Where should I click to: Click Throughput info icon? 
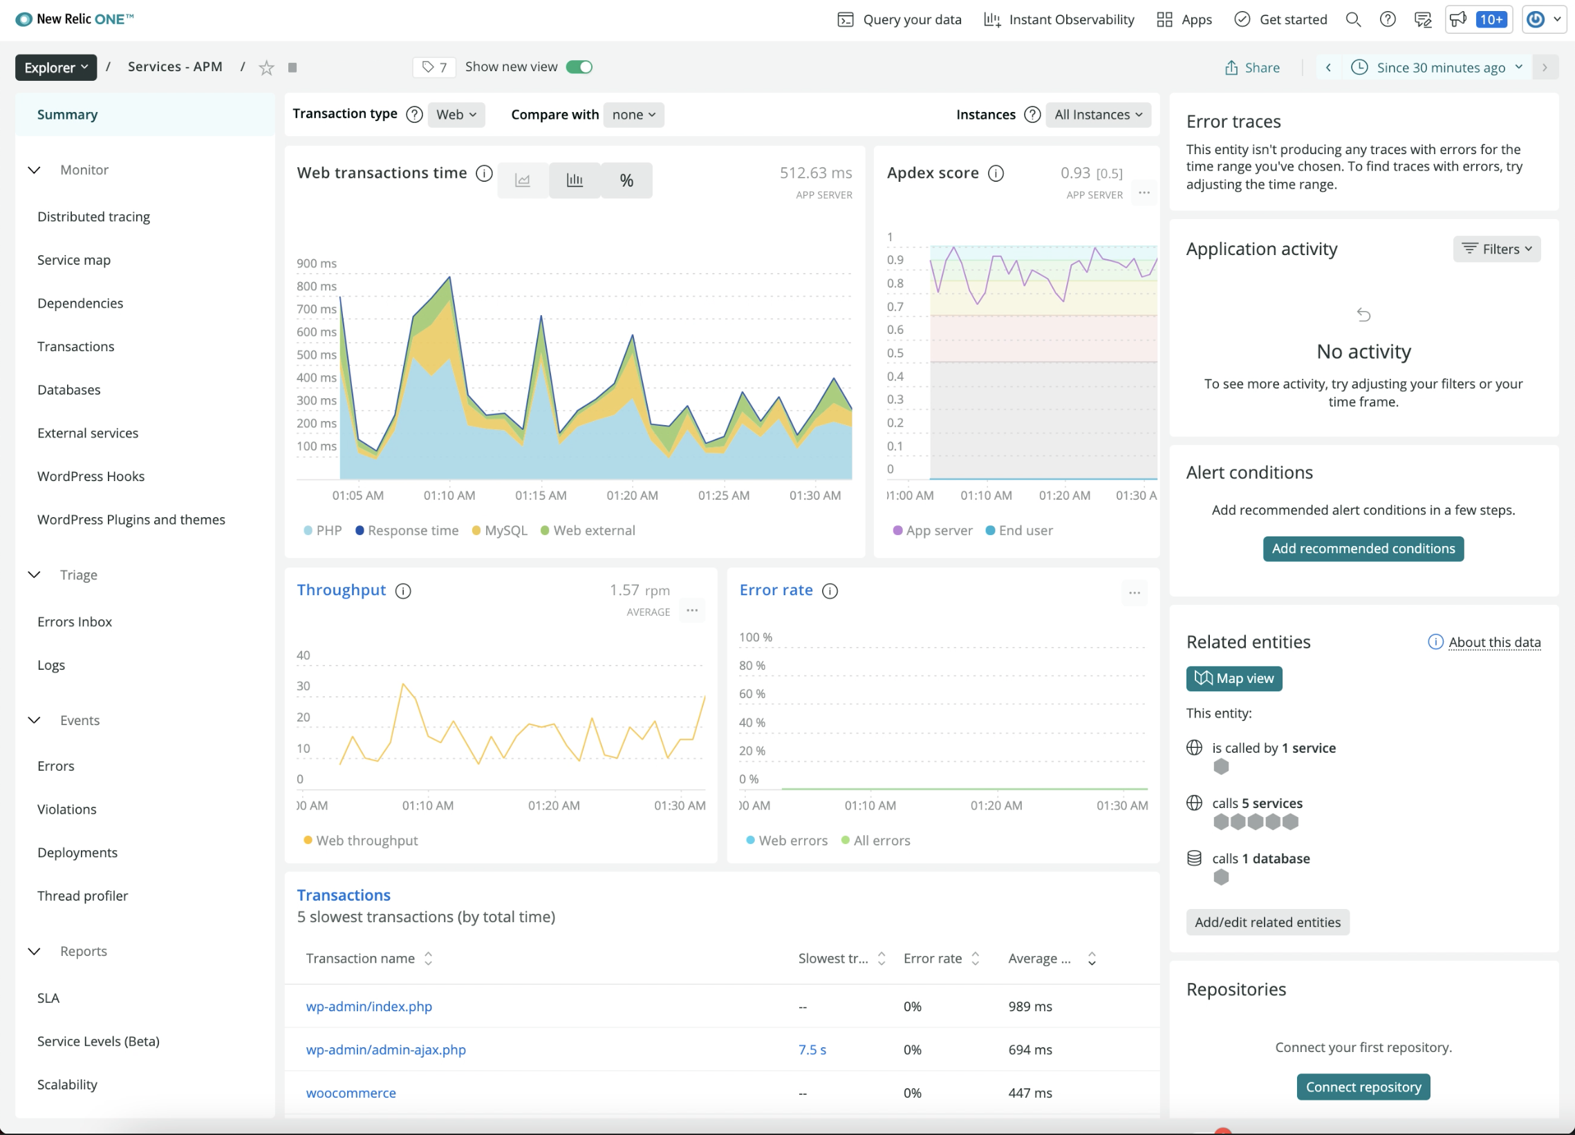click(x=403, y=591)
